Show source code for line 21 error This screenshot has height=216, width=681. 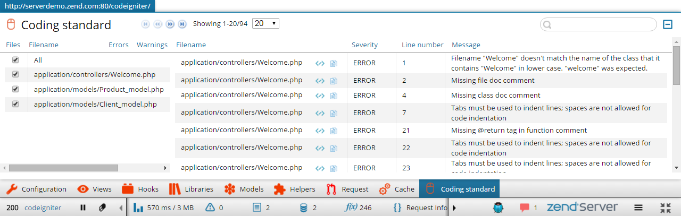320,131
